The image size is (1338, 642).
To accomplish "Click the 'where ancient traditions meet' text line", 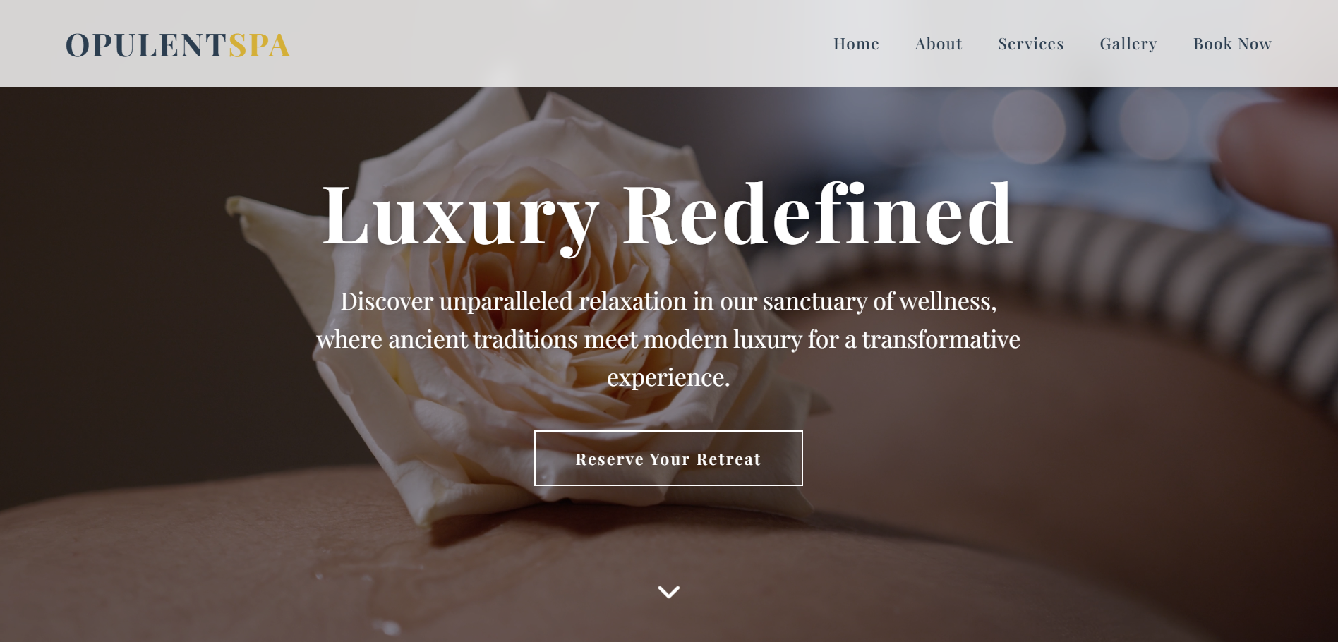I will tap(668, 339).
